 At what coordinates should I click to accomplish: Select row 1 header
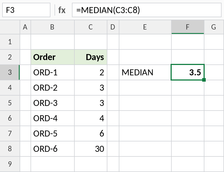point(10,42)
